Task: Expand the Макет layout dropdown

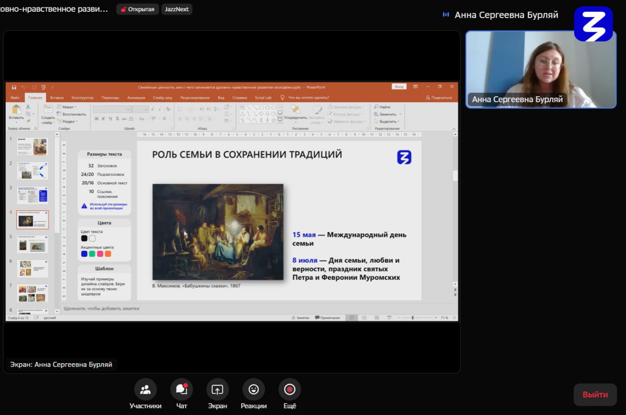Action: pyautogui.click(x=67, y=107)
